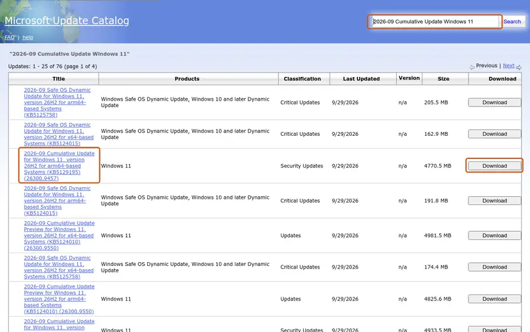Screen dimensions: 530x332
Task: Click the Next page arrow icon
Action: (x=519, y=67)
